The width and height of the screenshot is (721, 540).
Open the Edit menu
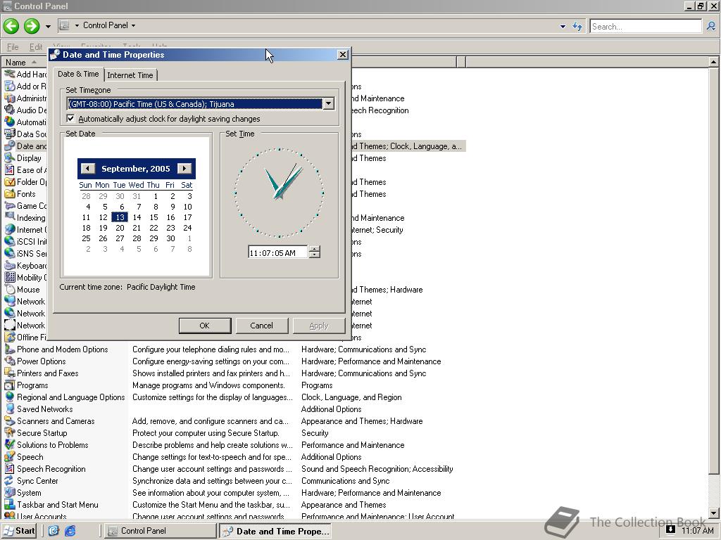(35, 47)
